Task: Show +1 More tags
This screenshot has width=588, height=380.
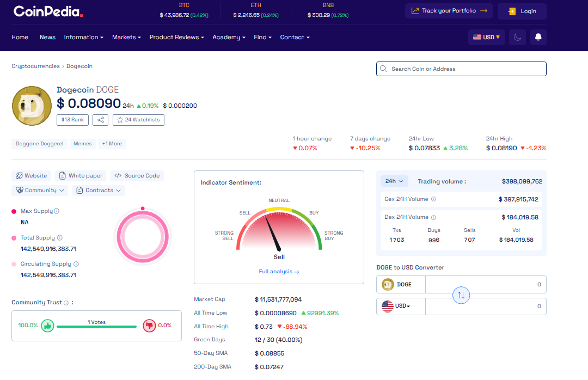Action: pos(112,144)
